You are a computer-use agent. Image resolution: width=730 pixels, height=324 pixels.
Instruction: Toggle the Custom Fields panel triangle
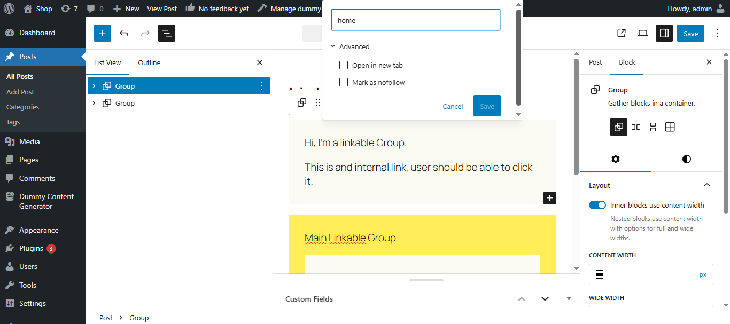click(569, 299)
